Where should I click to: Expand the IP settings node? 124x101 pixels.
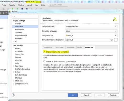(14, 41)
